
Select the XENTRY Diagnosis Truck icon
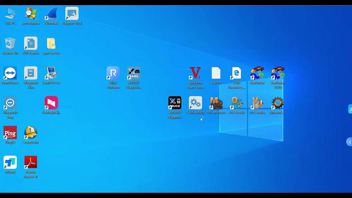[x=175, y=103]
